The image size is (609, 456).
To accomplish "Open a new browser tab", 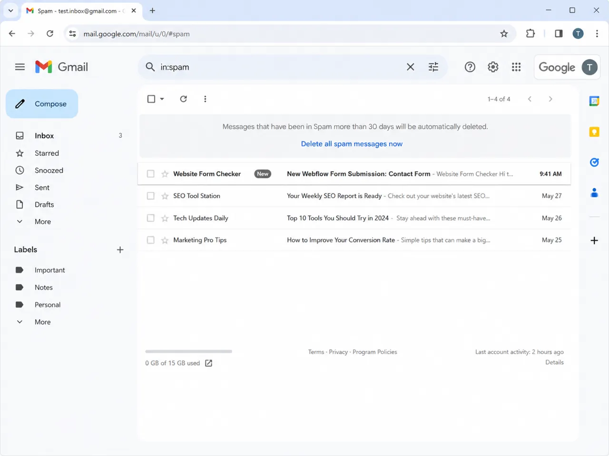I will (152, 10).
